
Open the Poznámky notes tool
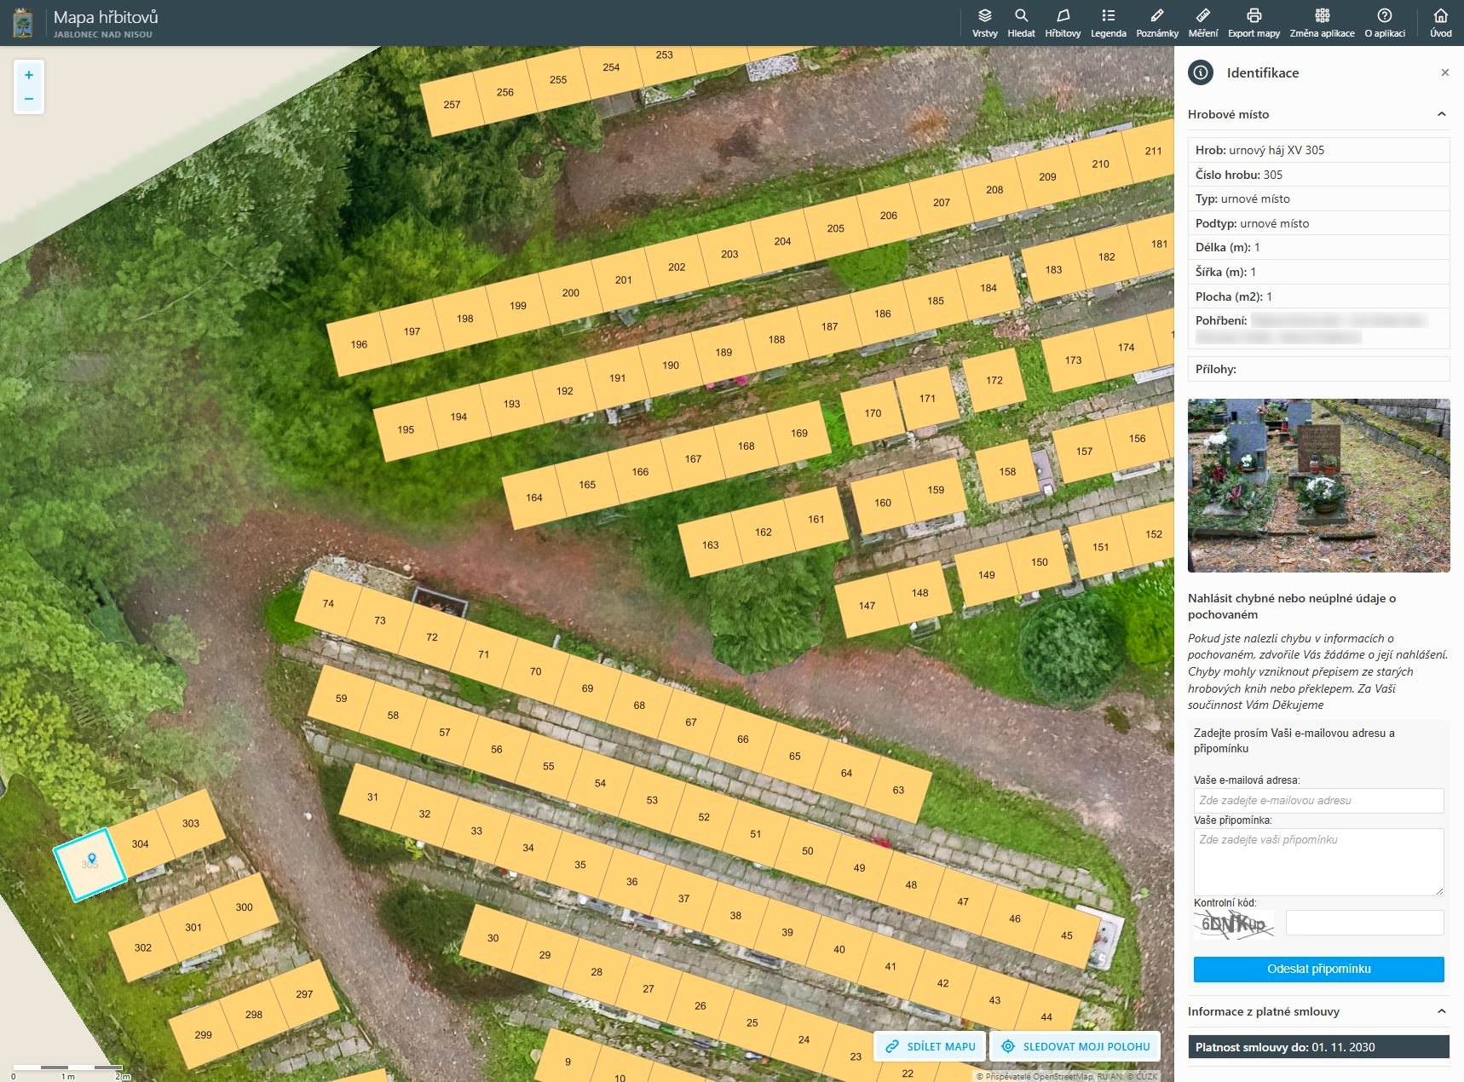click(x=1156, y=23)
